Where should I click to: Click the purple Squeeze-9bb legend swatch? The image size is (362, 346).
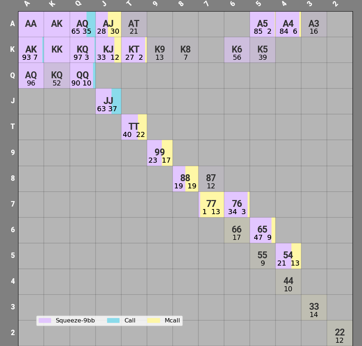click(45, 321)
